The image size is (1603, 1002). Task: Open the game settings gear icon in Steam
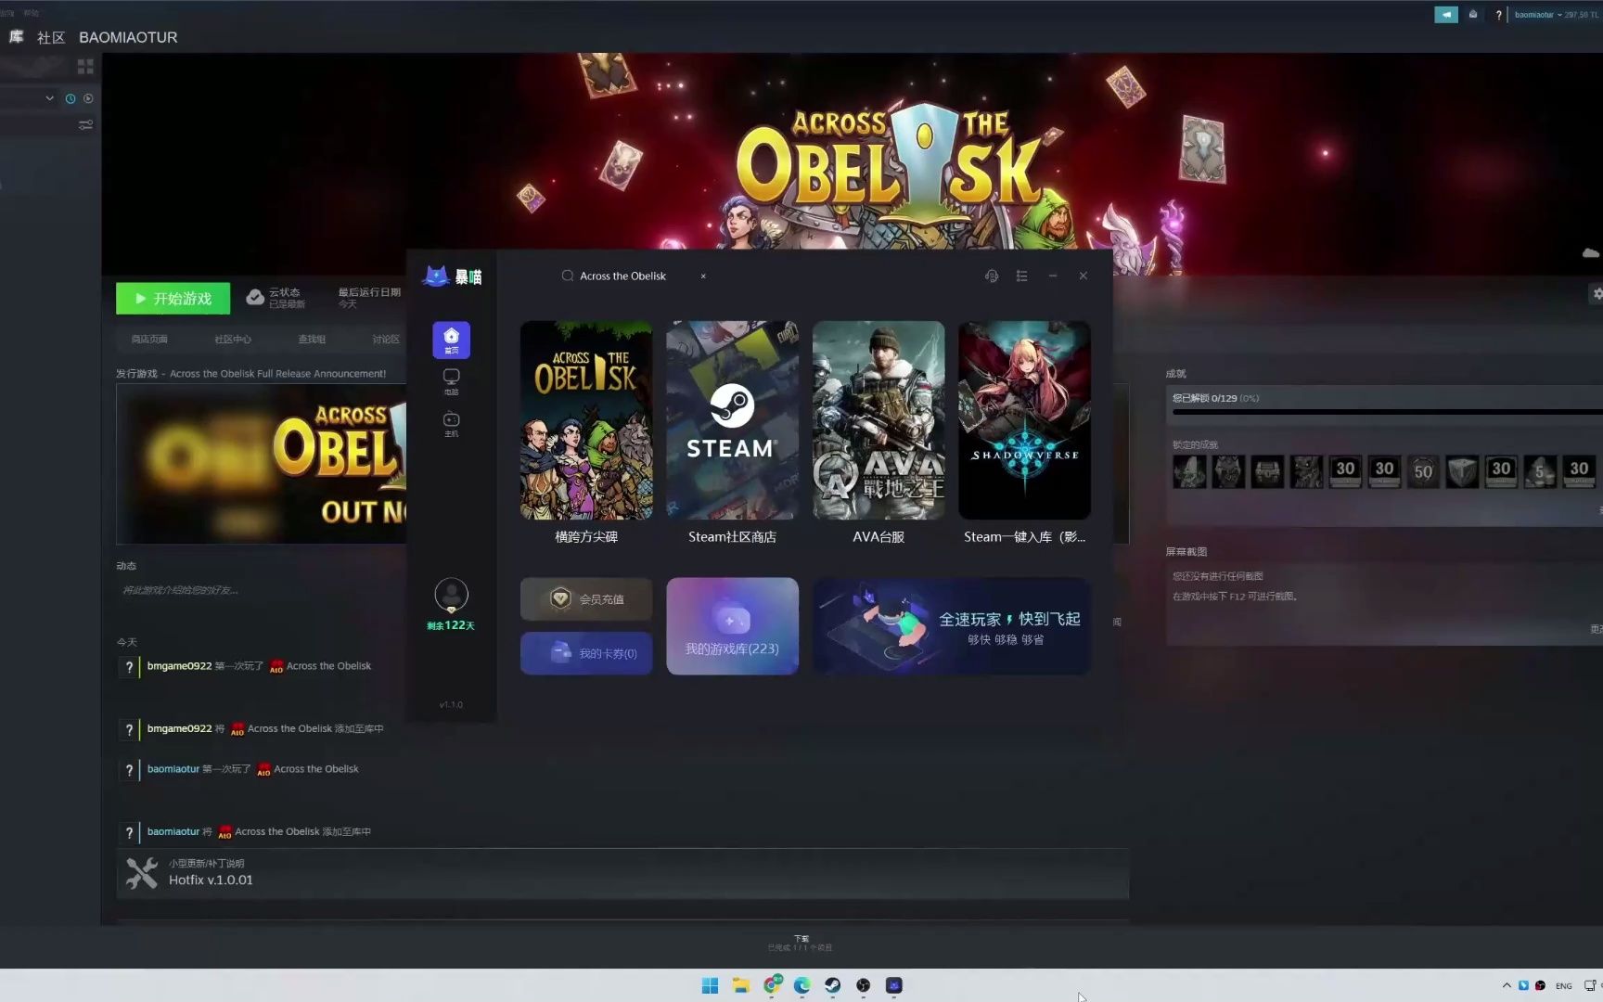[x=1597, y=293]
